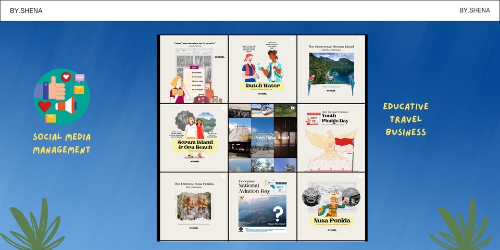The width and height of the screenshot is (500, 250).
Task: Open the yellow 'Nusa Penida' dancer post
Action: coord(331,207)
